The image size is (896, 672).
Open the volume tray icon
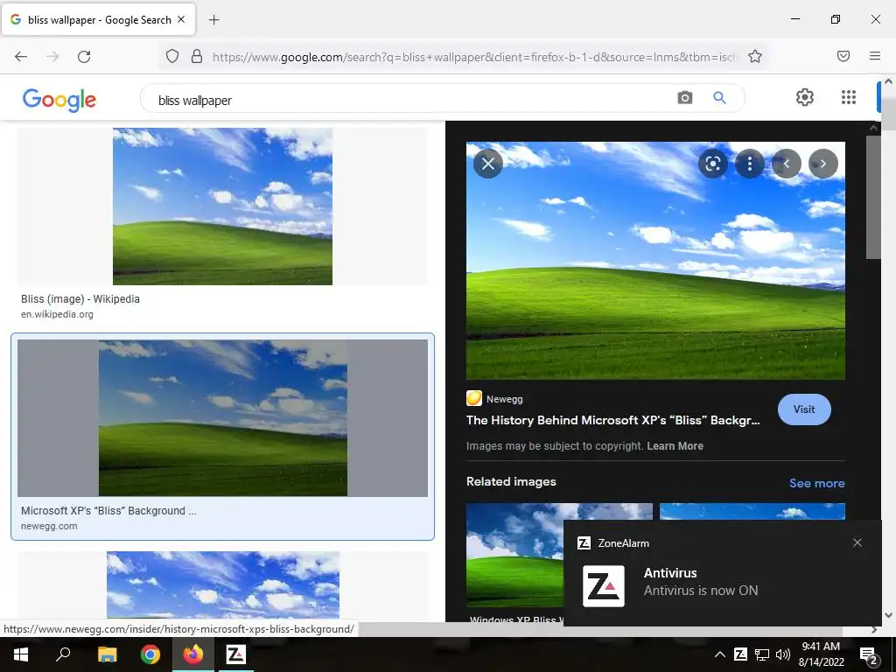[783, 654]
